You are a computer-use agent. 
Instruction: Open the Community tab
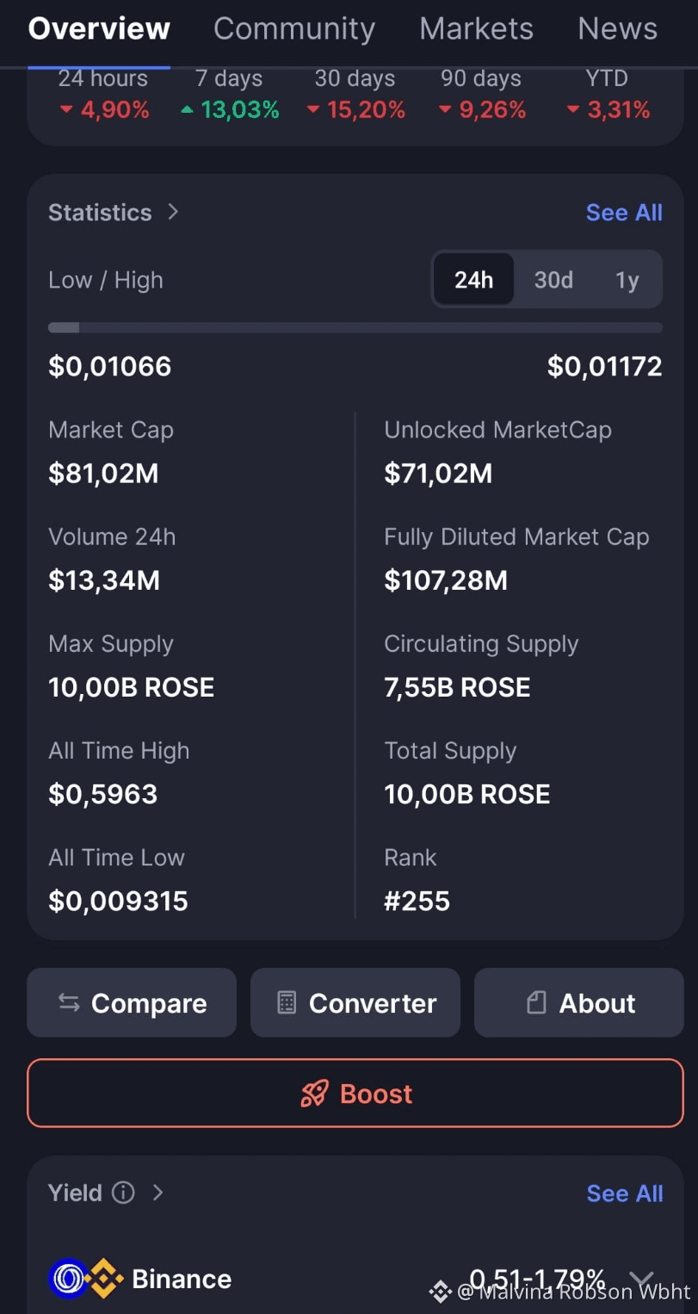point(294,28)
